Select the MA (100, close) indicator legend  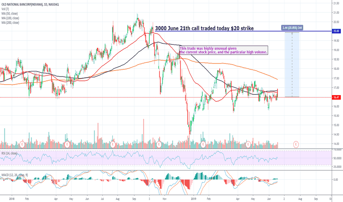10,18
